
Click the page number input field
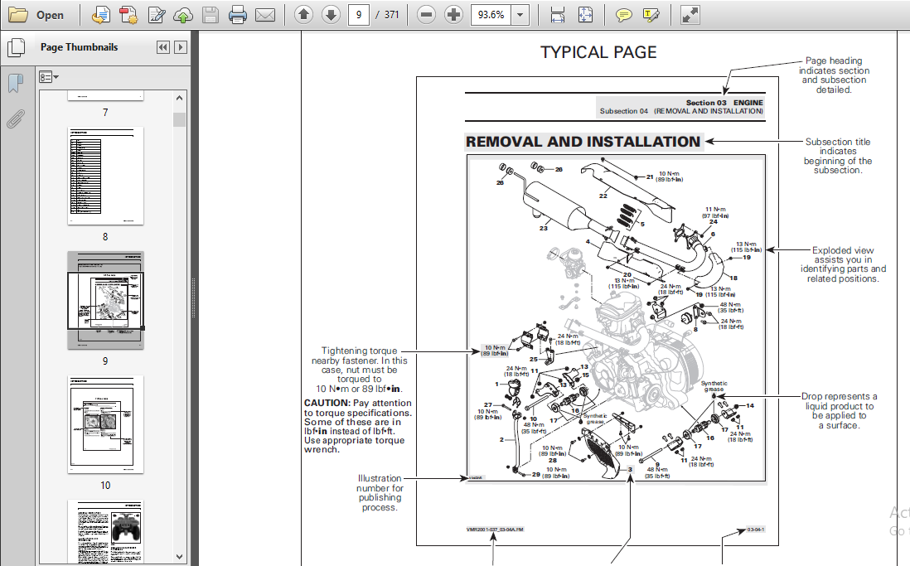click(359, 15)
